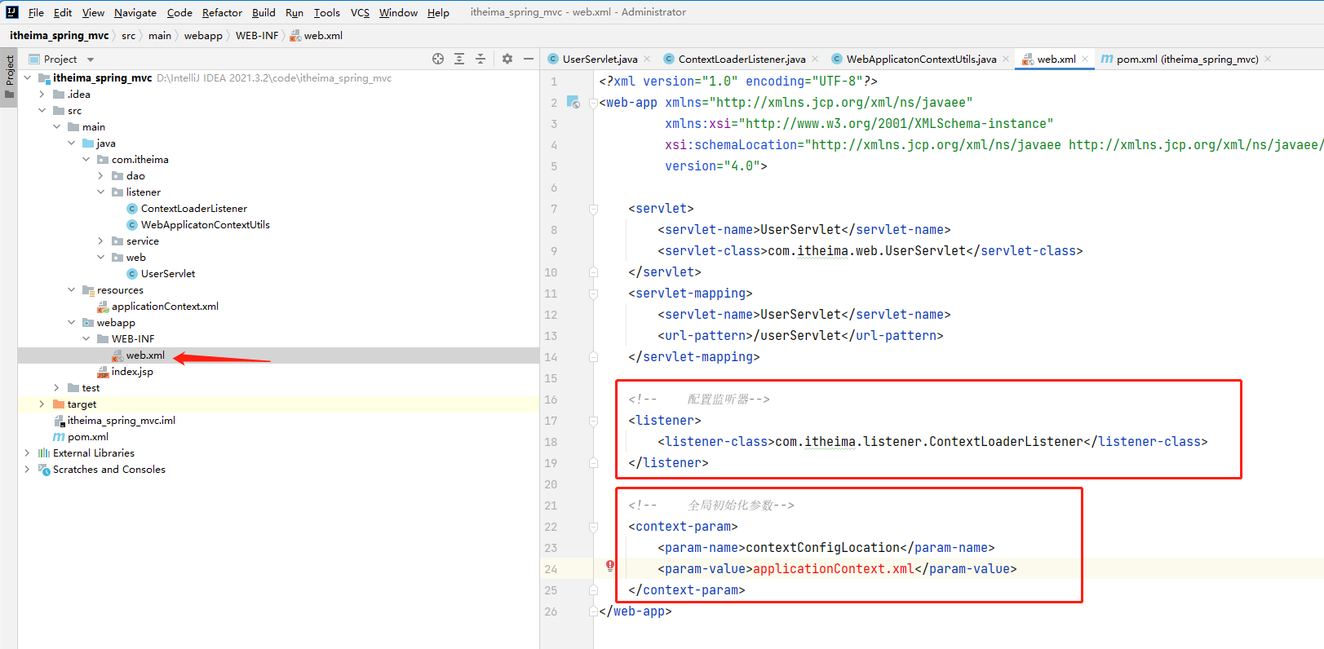Close the ContextLoaderListener.java tab

pos(815,59)
